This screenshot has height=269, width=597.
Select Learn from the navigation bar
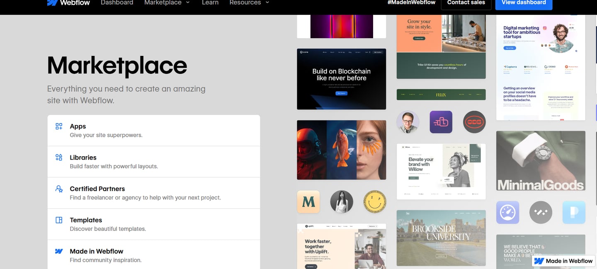(210, 2)
